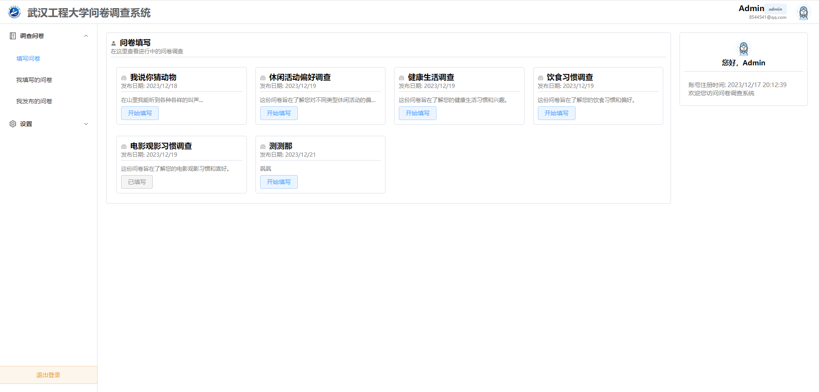Click the 我说你猜动物 survey title

click(x=153, y=77)
